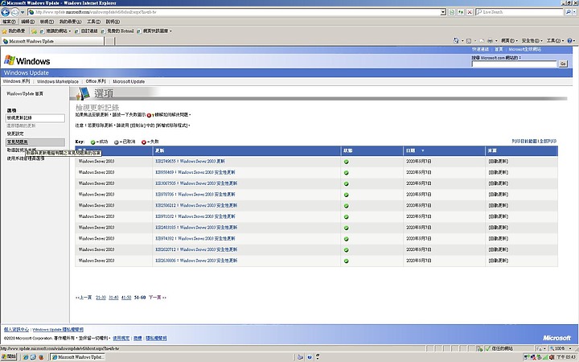Image resolution: width=579 pixels, height=362 pixels.
Task: Open the 我的最愛(A) menu
Action: tap(70, 22)
